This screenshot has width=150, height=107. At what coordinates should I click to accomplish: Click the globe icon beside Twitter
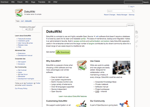coord(34,83)
